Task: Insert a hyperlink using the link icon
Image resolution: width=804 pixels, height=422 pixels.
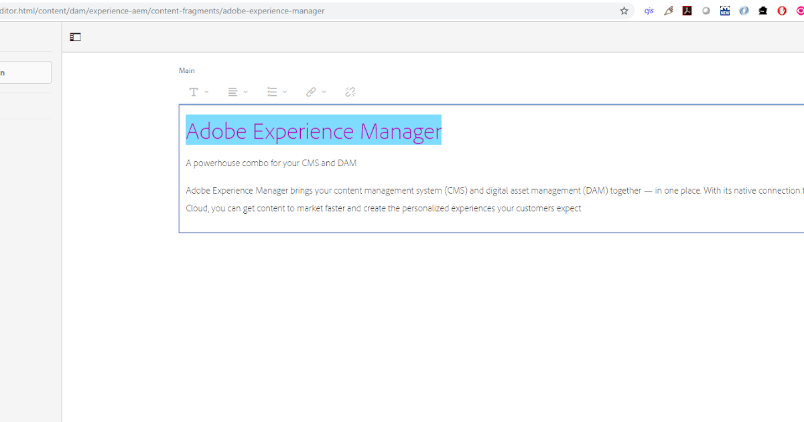Action: tap(311, 92)
